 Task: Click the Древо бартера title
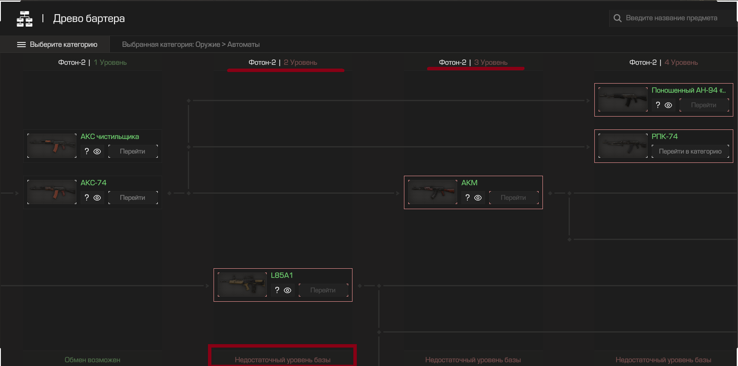click(89, 18)
